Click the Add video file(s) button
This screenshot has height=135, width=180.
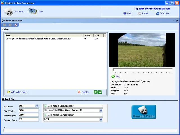[17, 92]
